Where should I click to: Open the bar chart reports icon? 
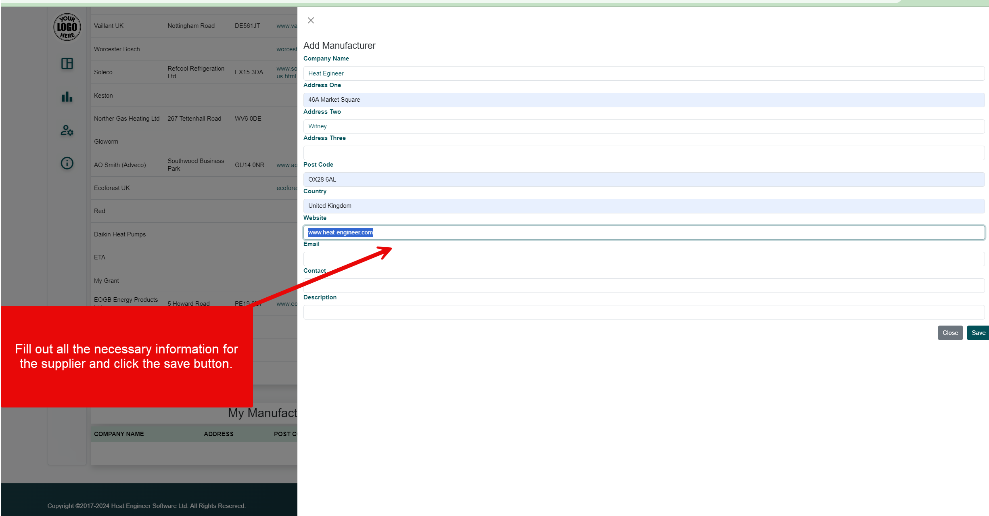click(67, 97)
